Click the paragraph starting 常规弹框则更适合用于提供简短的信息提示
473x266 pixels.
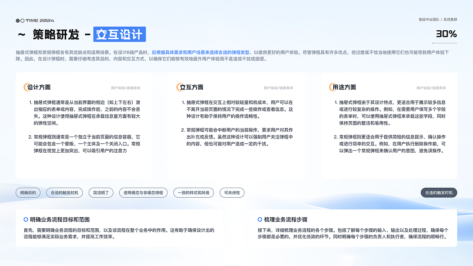[x=392, y=144]
